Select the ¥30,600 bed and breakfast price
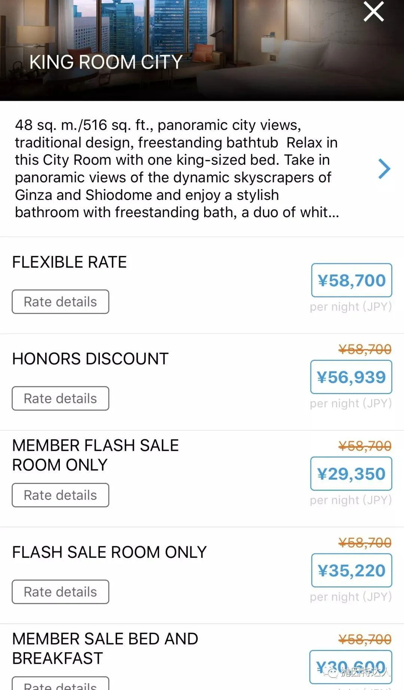 click(x=351, y=667)
